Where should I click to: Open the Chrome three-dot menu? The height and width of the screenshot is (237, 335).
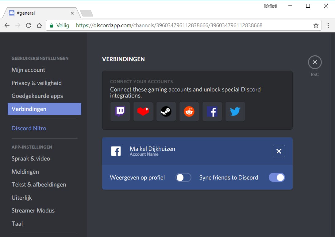click(328, 25)
